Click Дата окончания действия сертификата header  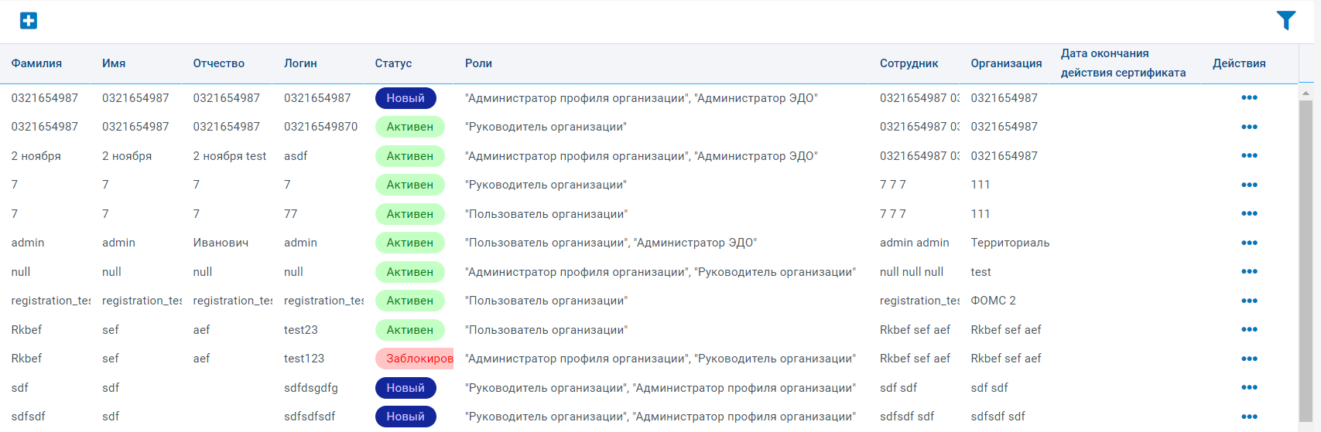point(1123,63)
